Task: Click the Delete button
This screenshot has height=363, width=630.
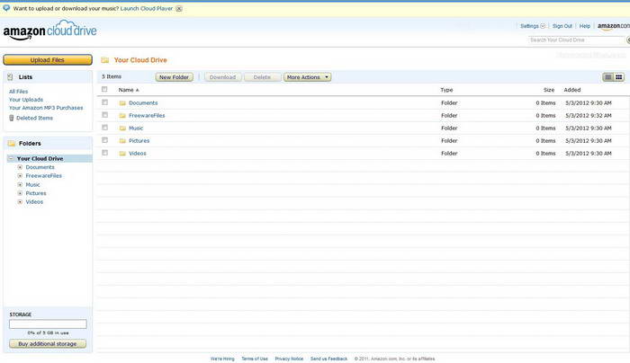Action: (262, 77)
